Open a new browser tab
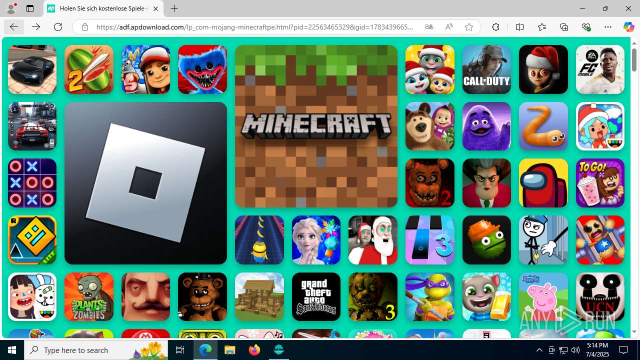This screenshot has height=360, width=640. [174, 8]
